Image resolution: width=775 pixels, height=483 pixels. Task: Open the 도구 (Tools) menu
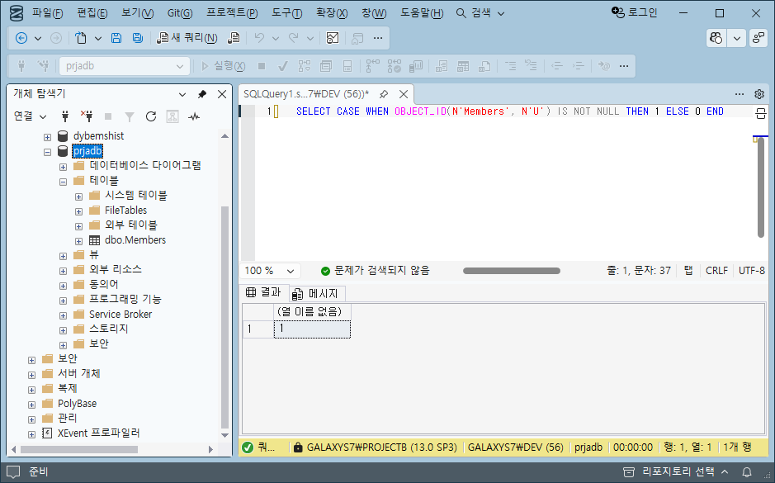(286, 13)
